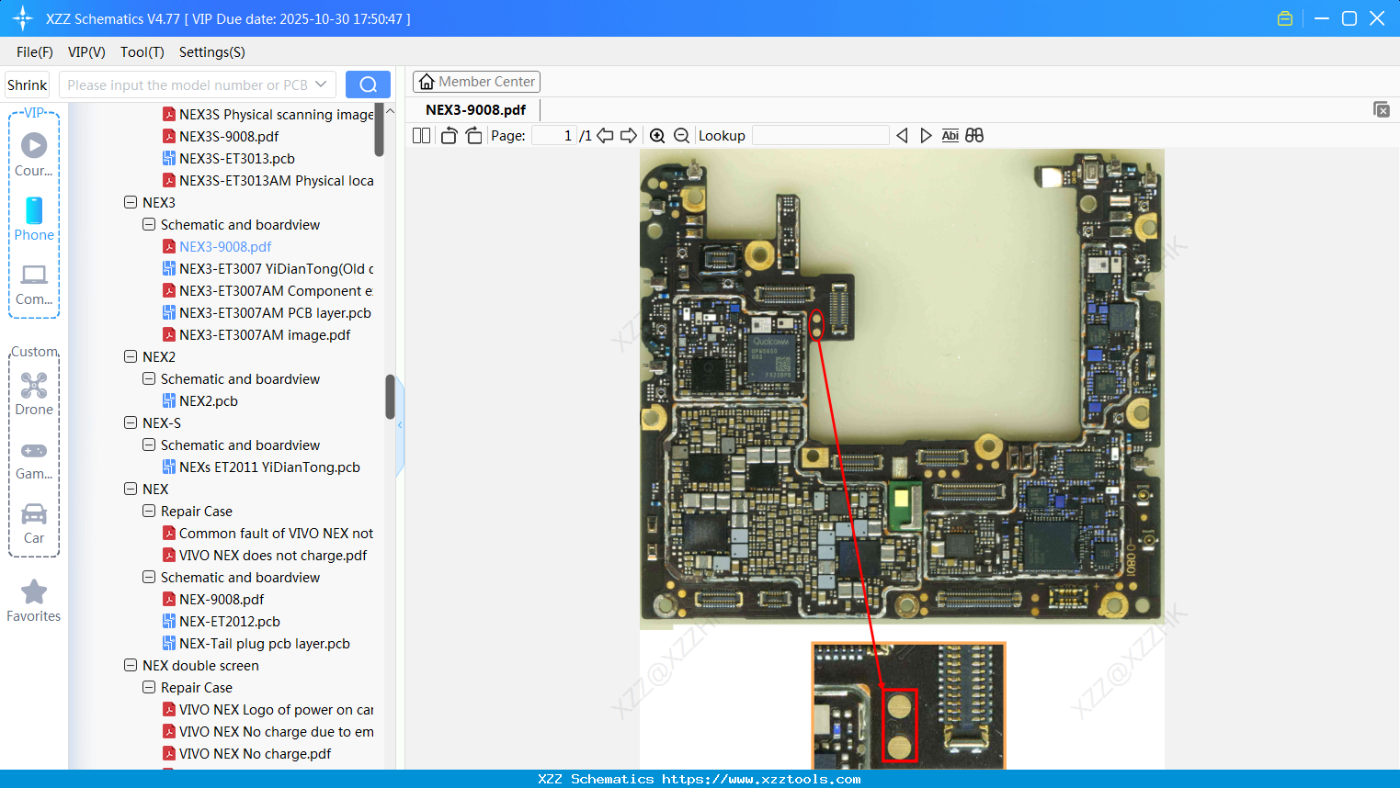Click the zoom out magnifier icon
Viewport: 1400px width, 788px height.
[681, 136]
